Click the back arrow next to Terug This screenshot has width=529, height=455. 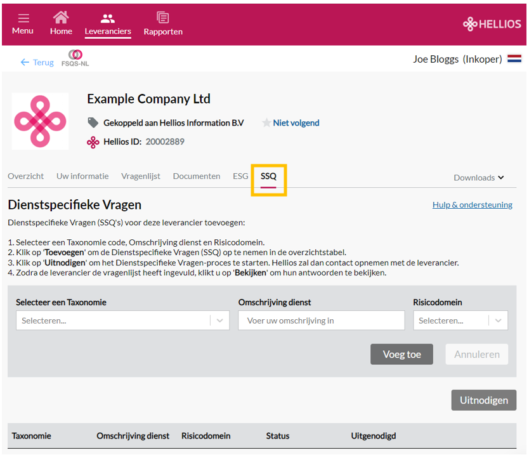click(x=25, y=62)
